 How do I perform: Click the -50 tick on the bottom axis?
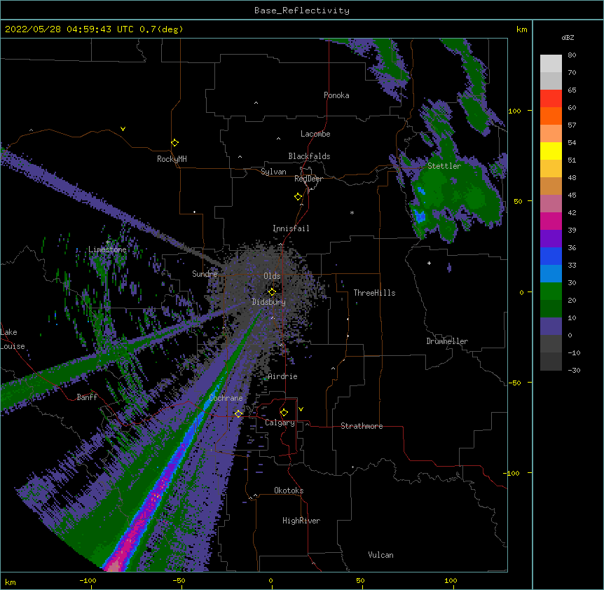point(179,580)
